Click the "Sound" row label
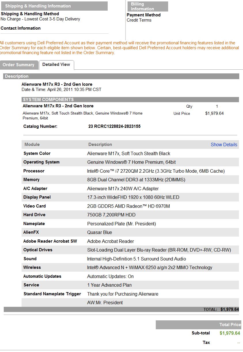Viewport: 243px width, 352px height. [x=30, y=259]
